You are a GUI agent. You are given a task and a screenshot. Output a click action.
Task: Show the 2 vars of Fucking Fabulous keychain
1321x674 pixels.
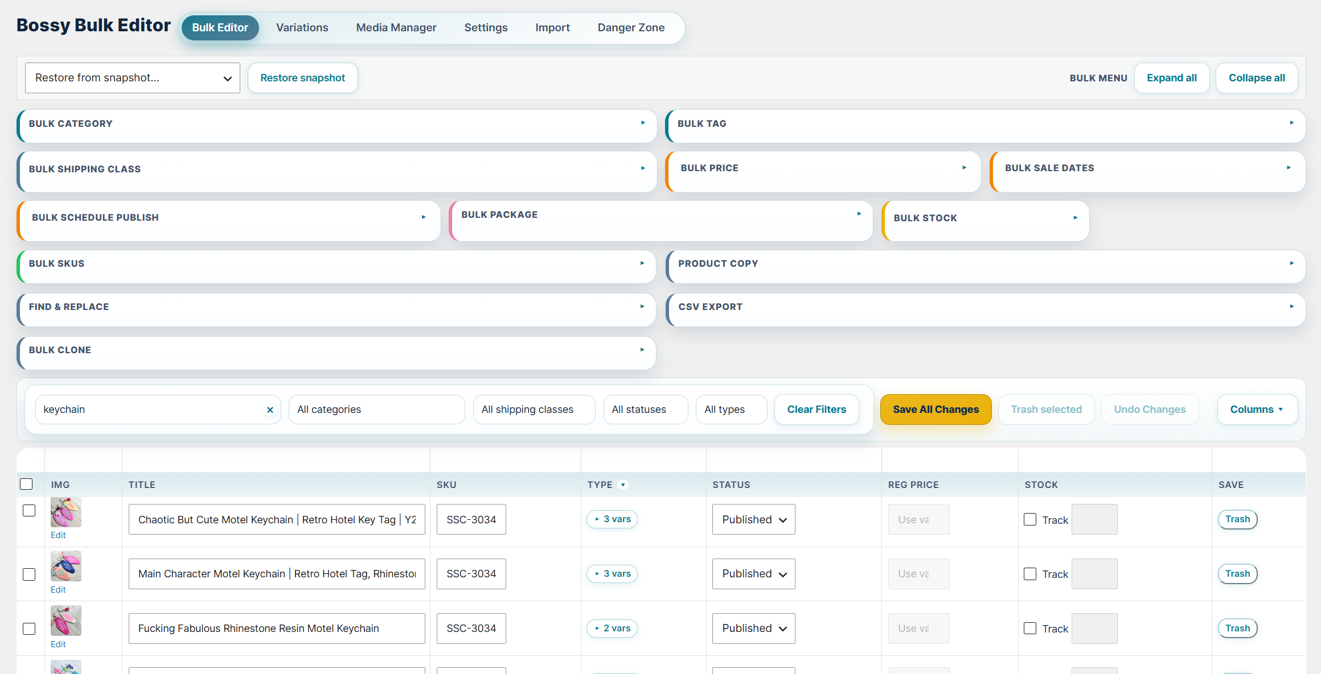pyautogui.click(x=612, y=628)
